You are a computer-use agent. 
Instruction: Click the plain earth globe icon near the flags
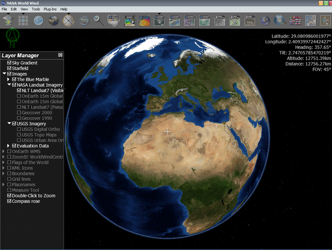click(265, 21)
